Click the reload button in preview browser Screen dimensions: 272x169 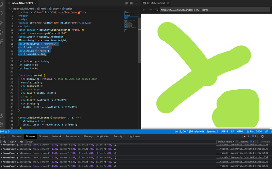click(157, 10)
